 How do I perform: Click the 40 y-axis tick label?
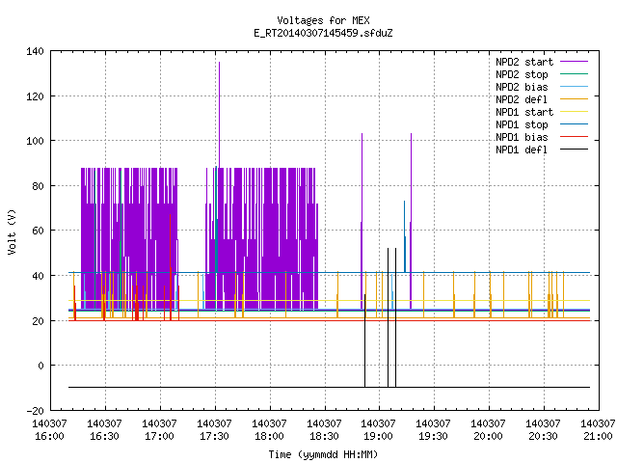[x=39, y=276]
